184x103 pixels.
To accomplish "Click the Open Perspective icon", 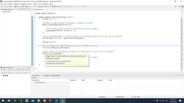I will [x=179, y=7].
